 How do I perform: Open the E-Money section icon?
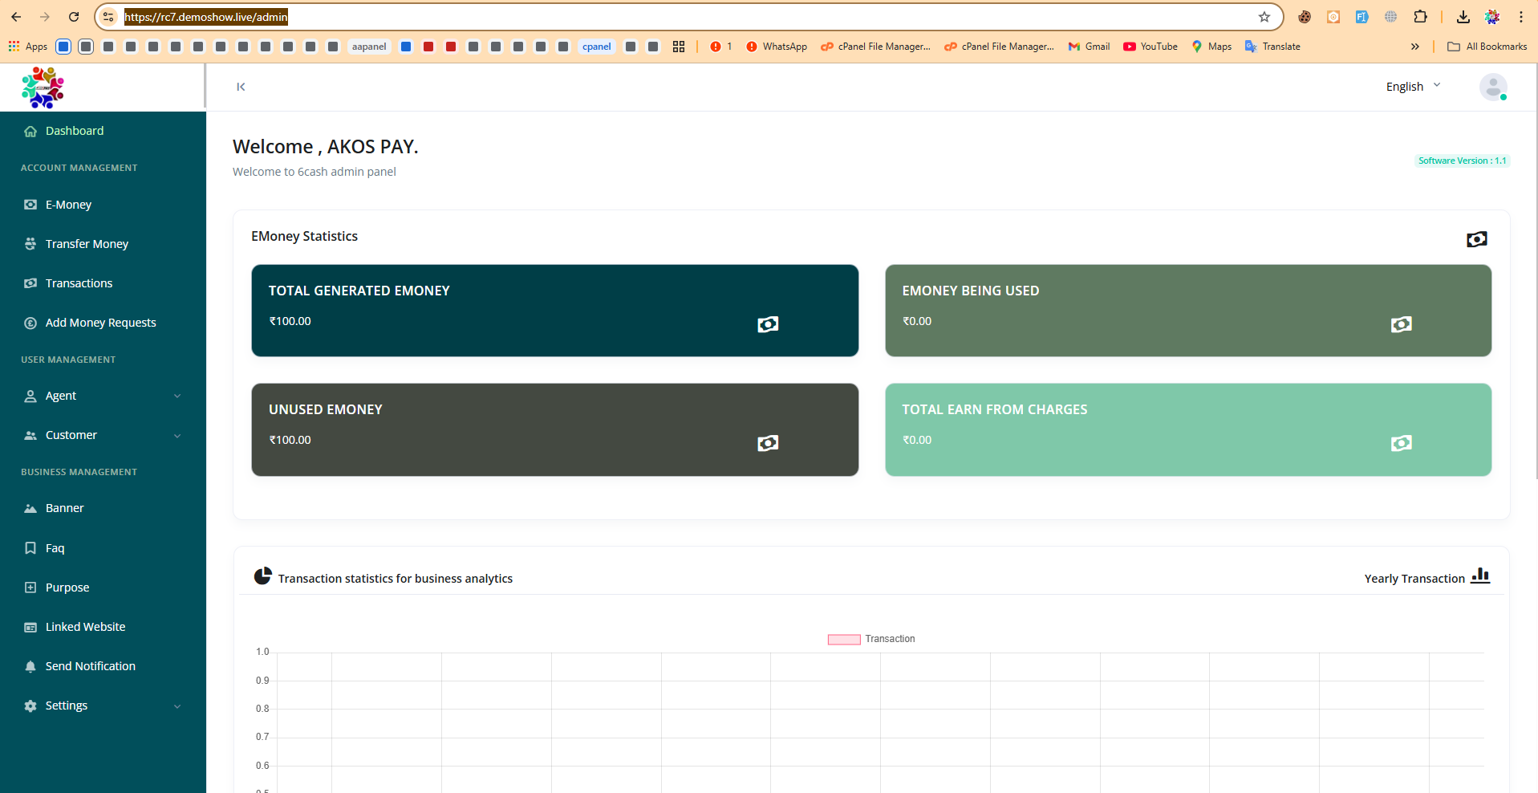tap(30, 205)
